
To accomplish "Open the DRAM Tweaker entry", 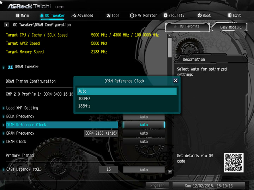I will 26,67.
